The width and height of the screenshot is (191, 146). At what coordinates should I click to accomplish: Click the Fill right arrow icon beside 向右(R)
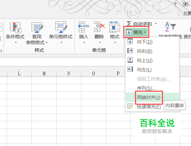point(130,51)
